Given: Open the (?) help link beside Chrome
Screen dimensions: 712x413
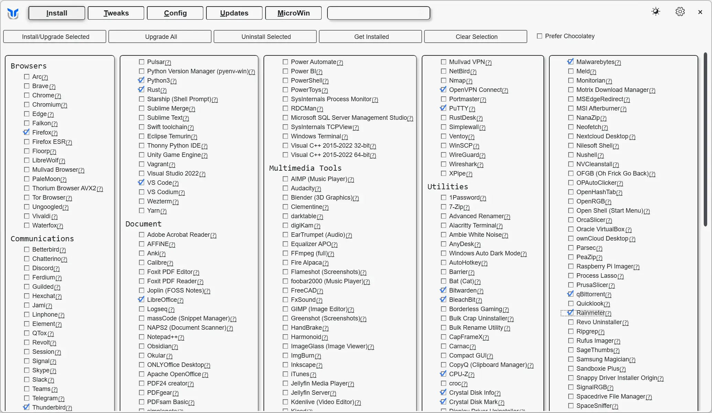Looking at the screenshot, I should (58, 96).
